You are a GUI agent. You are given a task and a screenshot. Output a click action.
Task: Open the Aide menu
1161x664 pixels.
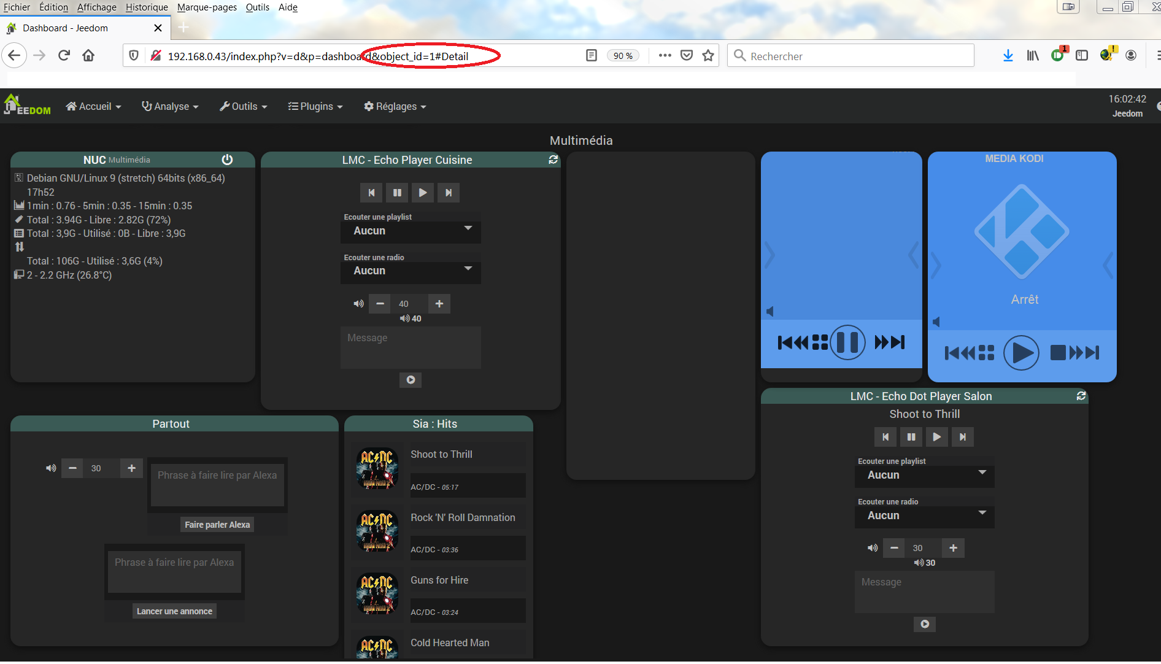pos(288,7)
